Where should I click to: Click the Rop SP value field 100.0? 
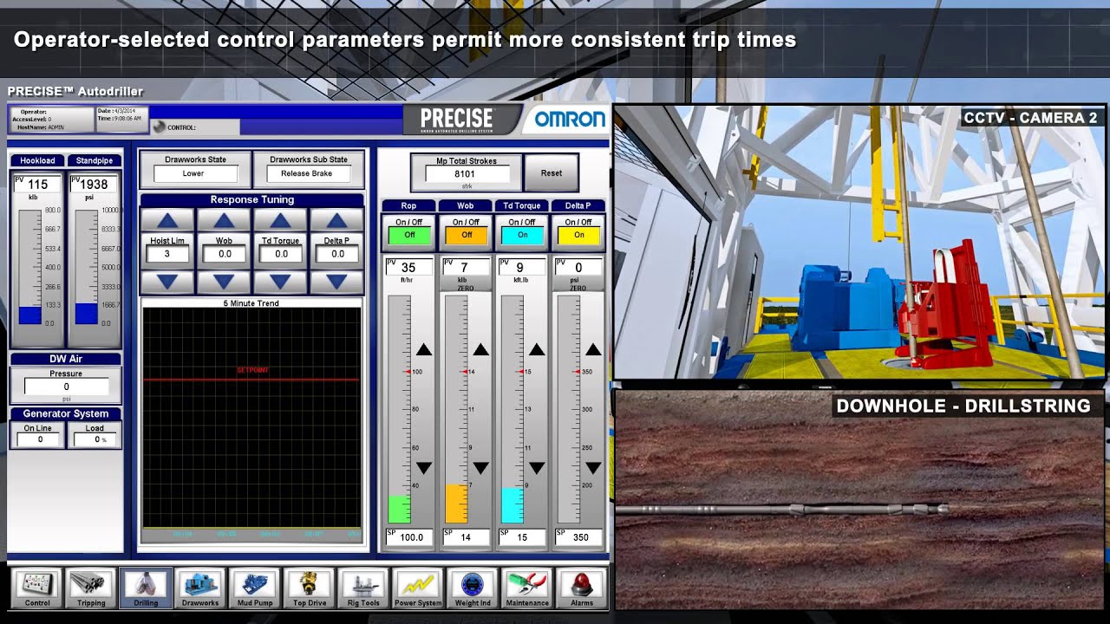tap(408, 537)
